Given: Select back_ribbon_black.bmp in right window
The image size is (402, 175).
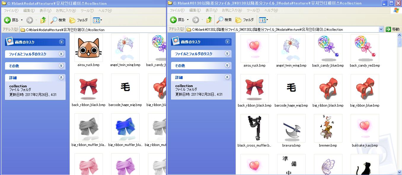Looking at the screenshot, I should pyautogui.click(x=255, y=88).
